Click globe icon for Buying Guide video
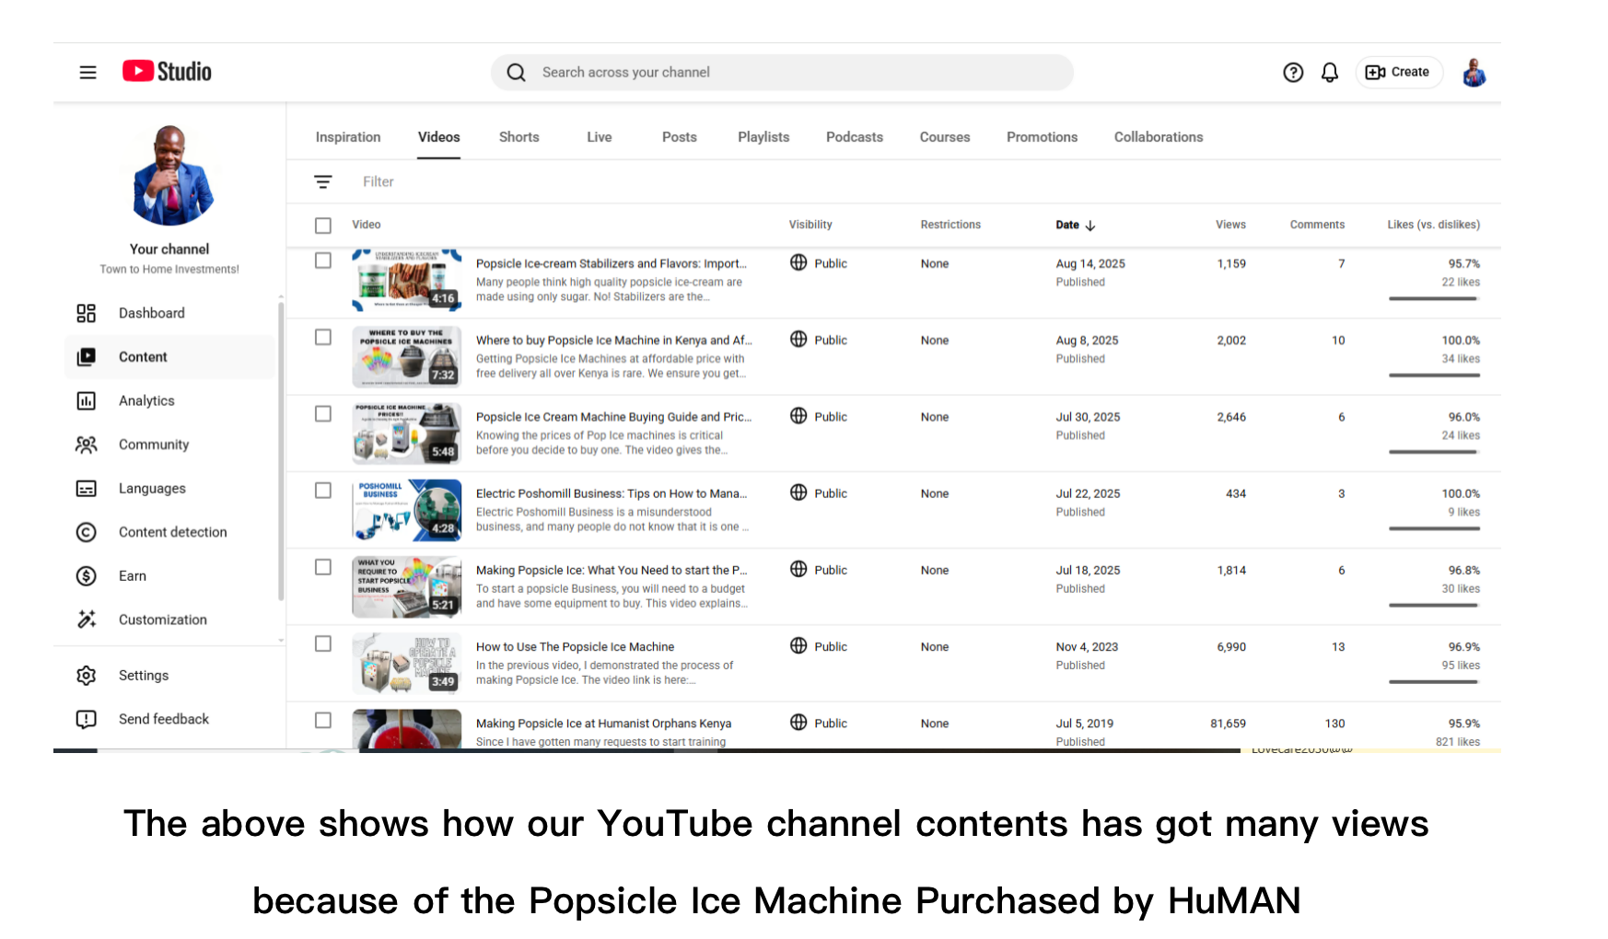 (x=798, y=415)
